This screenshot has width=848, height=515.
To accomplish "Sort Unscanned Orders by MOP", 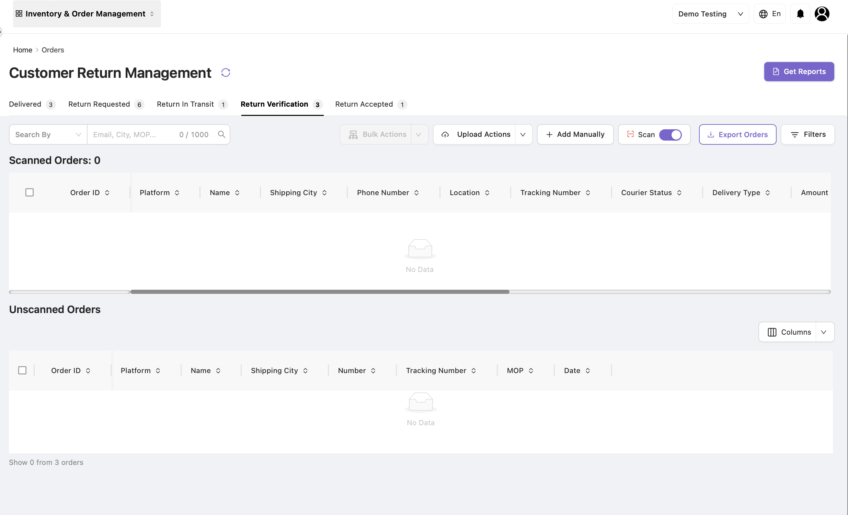I will 531,371.
